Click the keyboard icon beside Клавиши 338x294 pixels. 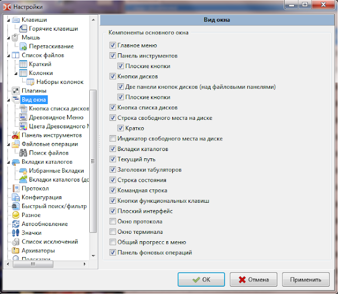[x=16, y=20]
